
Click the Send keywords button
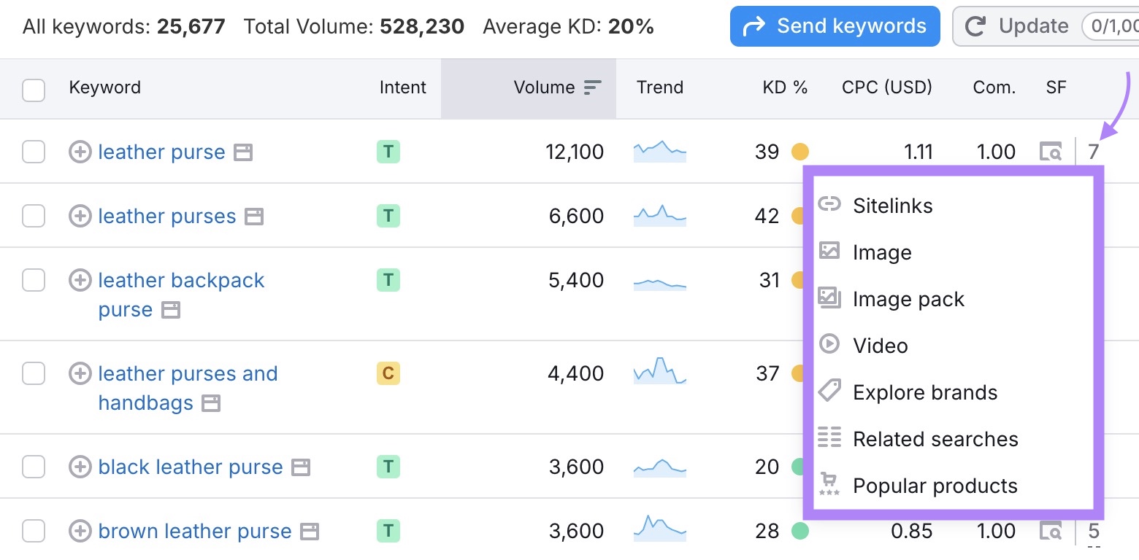(834, 26)
